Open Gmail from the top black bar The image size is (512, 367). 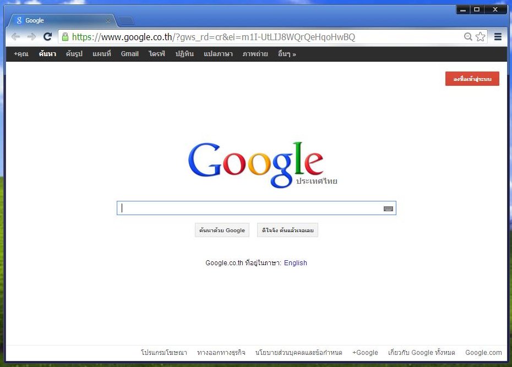tap(129, 54)
